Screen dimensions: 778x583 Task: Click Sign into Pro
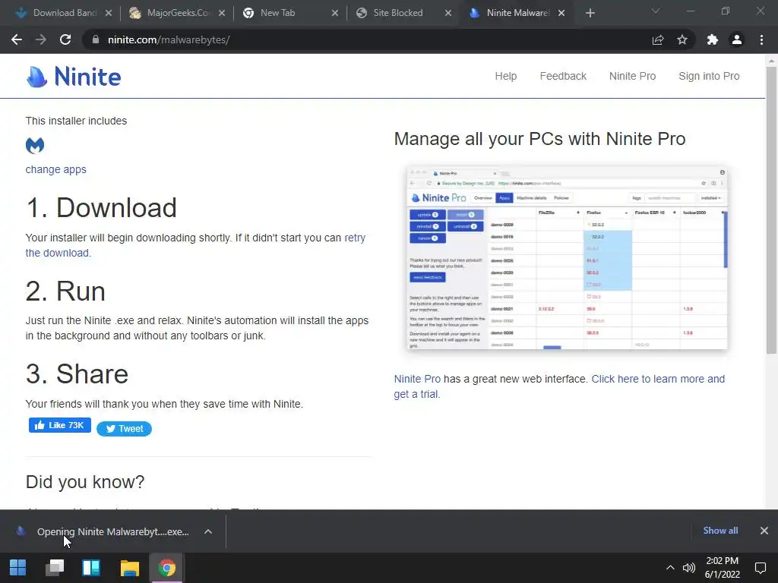click(x=709, y=76)
